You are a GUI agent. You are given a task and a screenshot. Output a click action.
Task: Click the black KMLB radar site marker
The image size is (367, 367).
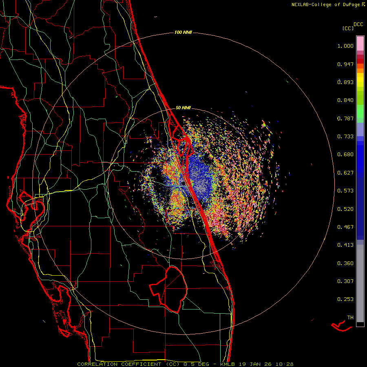(183, 184)
